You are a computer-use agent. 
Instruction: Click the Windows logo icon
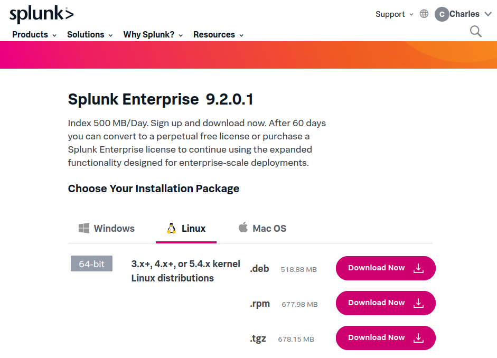[x=84, y=228]
